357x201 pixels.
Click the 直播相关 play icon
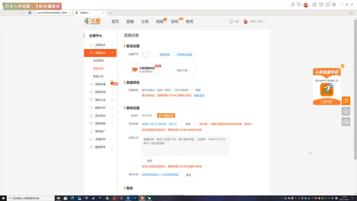point(91,53)
